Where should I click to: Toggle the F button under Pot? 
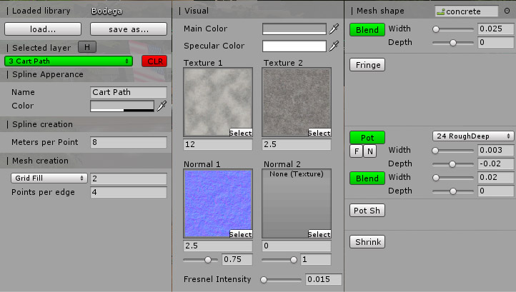(x=357, y=151)
